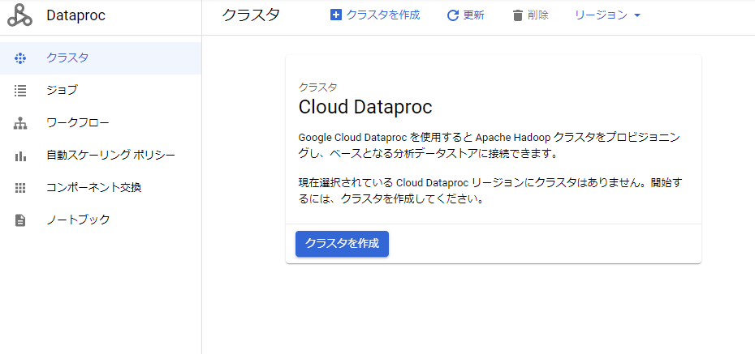Click the Dataproc product logo icon
755x354 pixels.
point(19,15)
